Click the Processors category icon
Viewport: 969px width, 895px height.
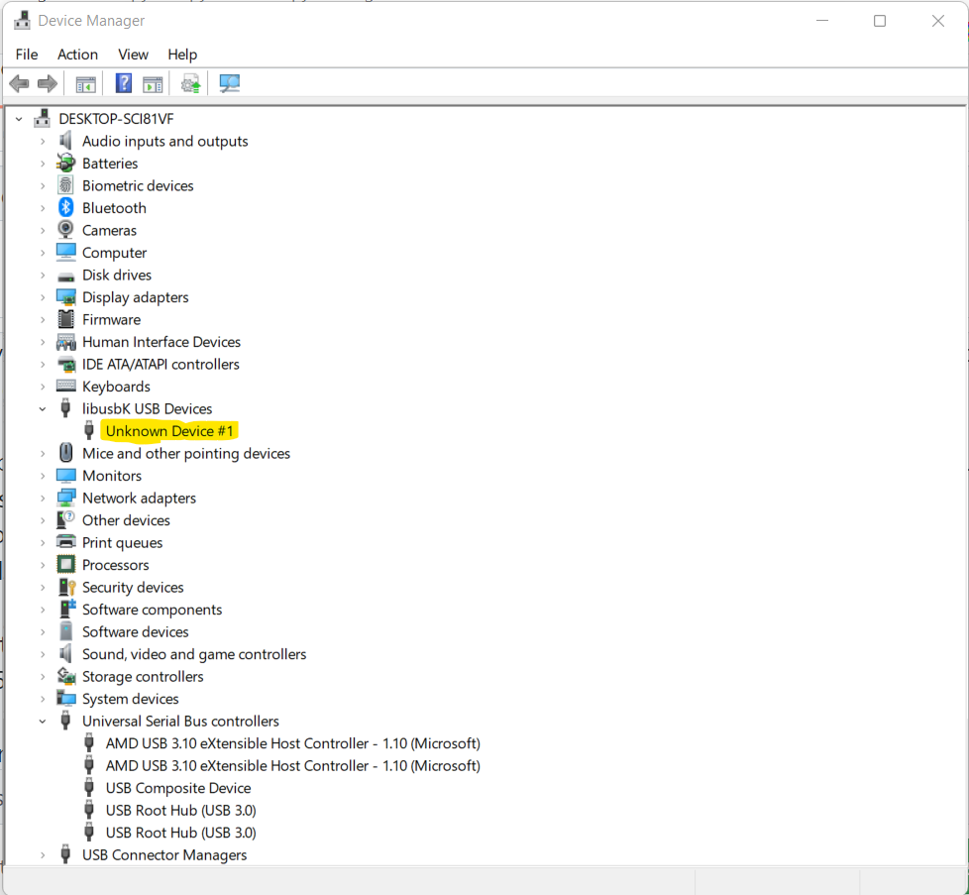65,565
